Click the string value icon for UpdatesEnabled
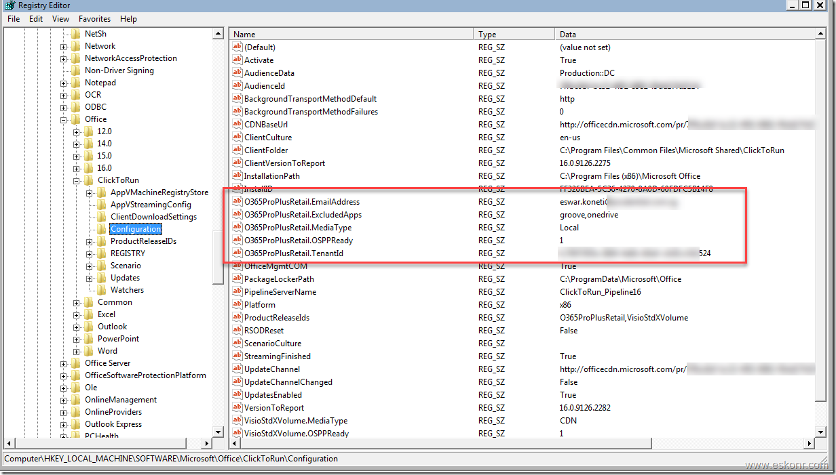This screenshot has height=475, width=836. pos(237,395)
